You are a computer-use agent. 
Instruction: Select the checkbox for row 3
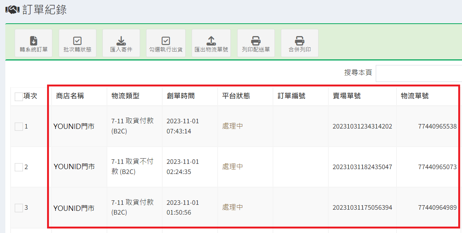(19, 208)
